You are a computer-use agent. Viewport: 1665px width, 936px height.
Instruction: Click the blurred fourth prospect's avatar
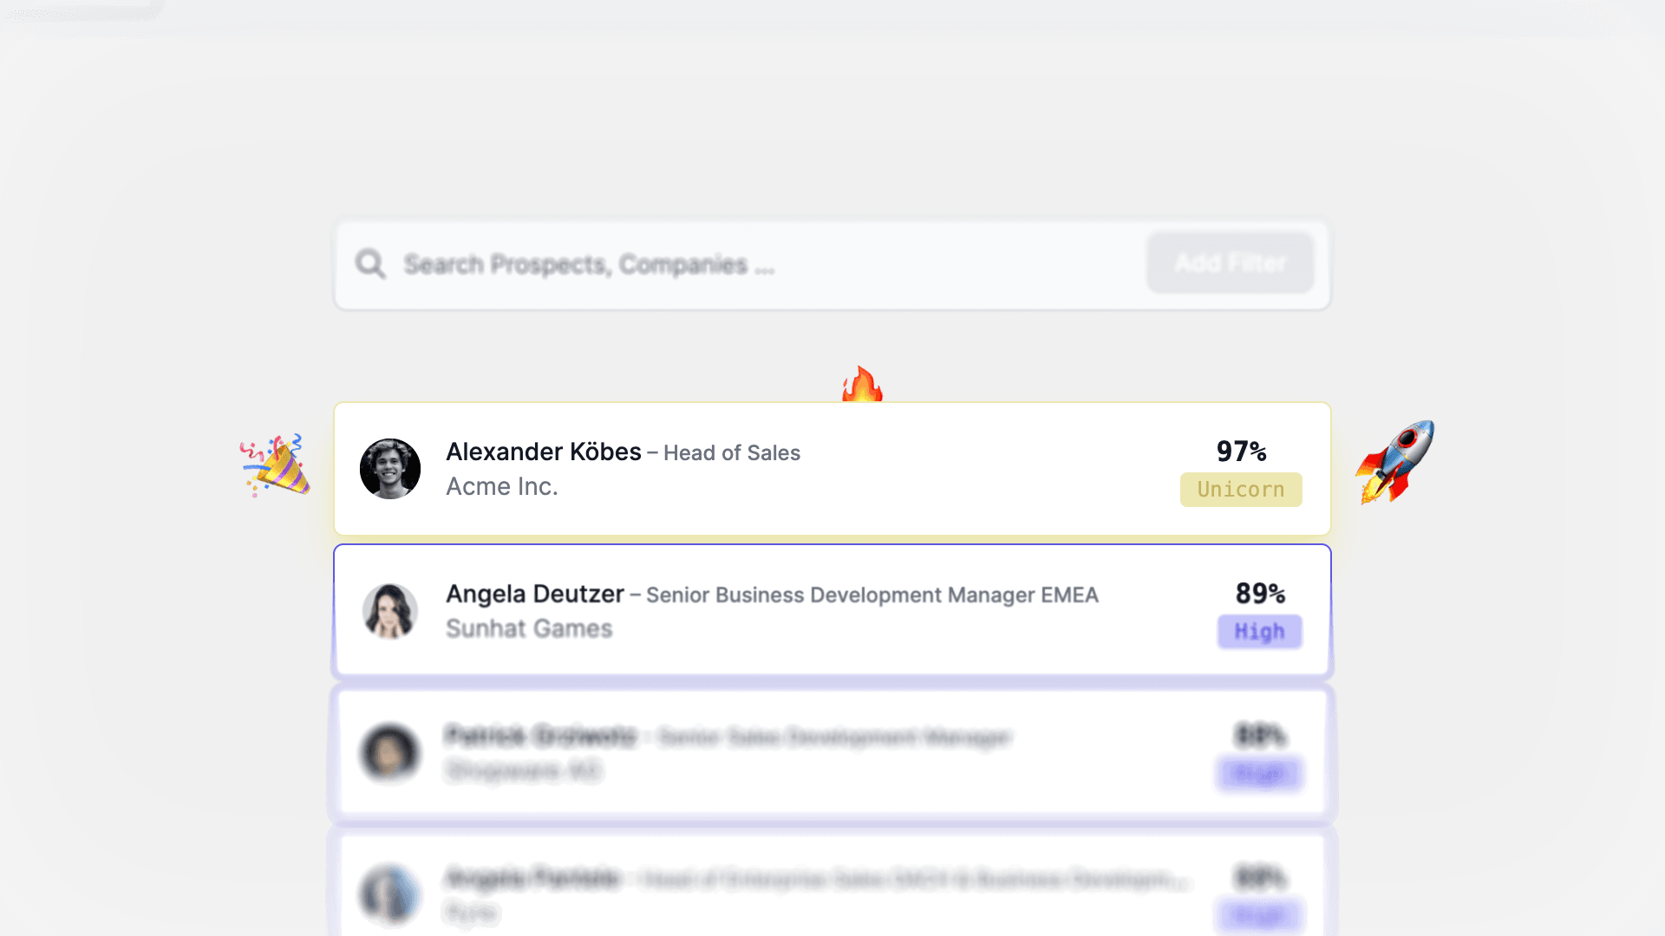tap(390, 894)
